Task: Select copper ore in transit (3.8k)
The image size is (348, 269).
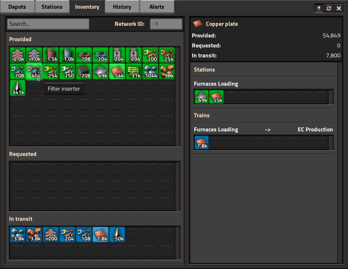Action: tap(34, 234)
